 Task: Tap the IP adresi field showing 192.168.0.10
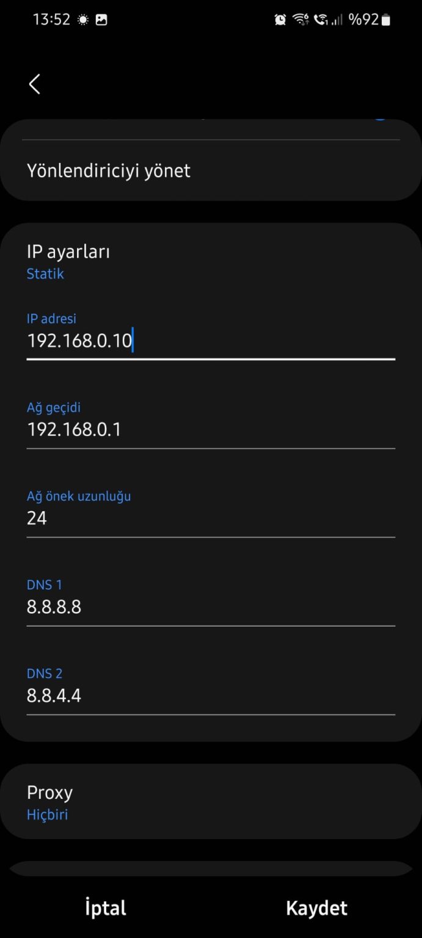pyautogui.click(x=211, y=341)
